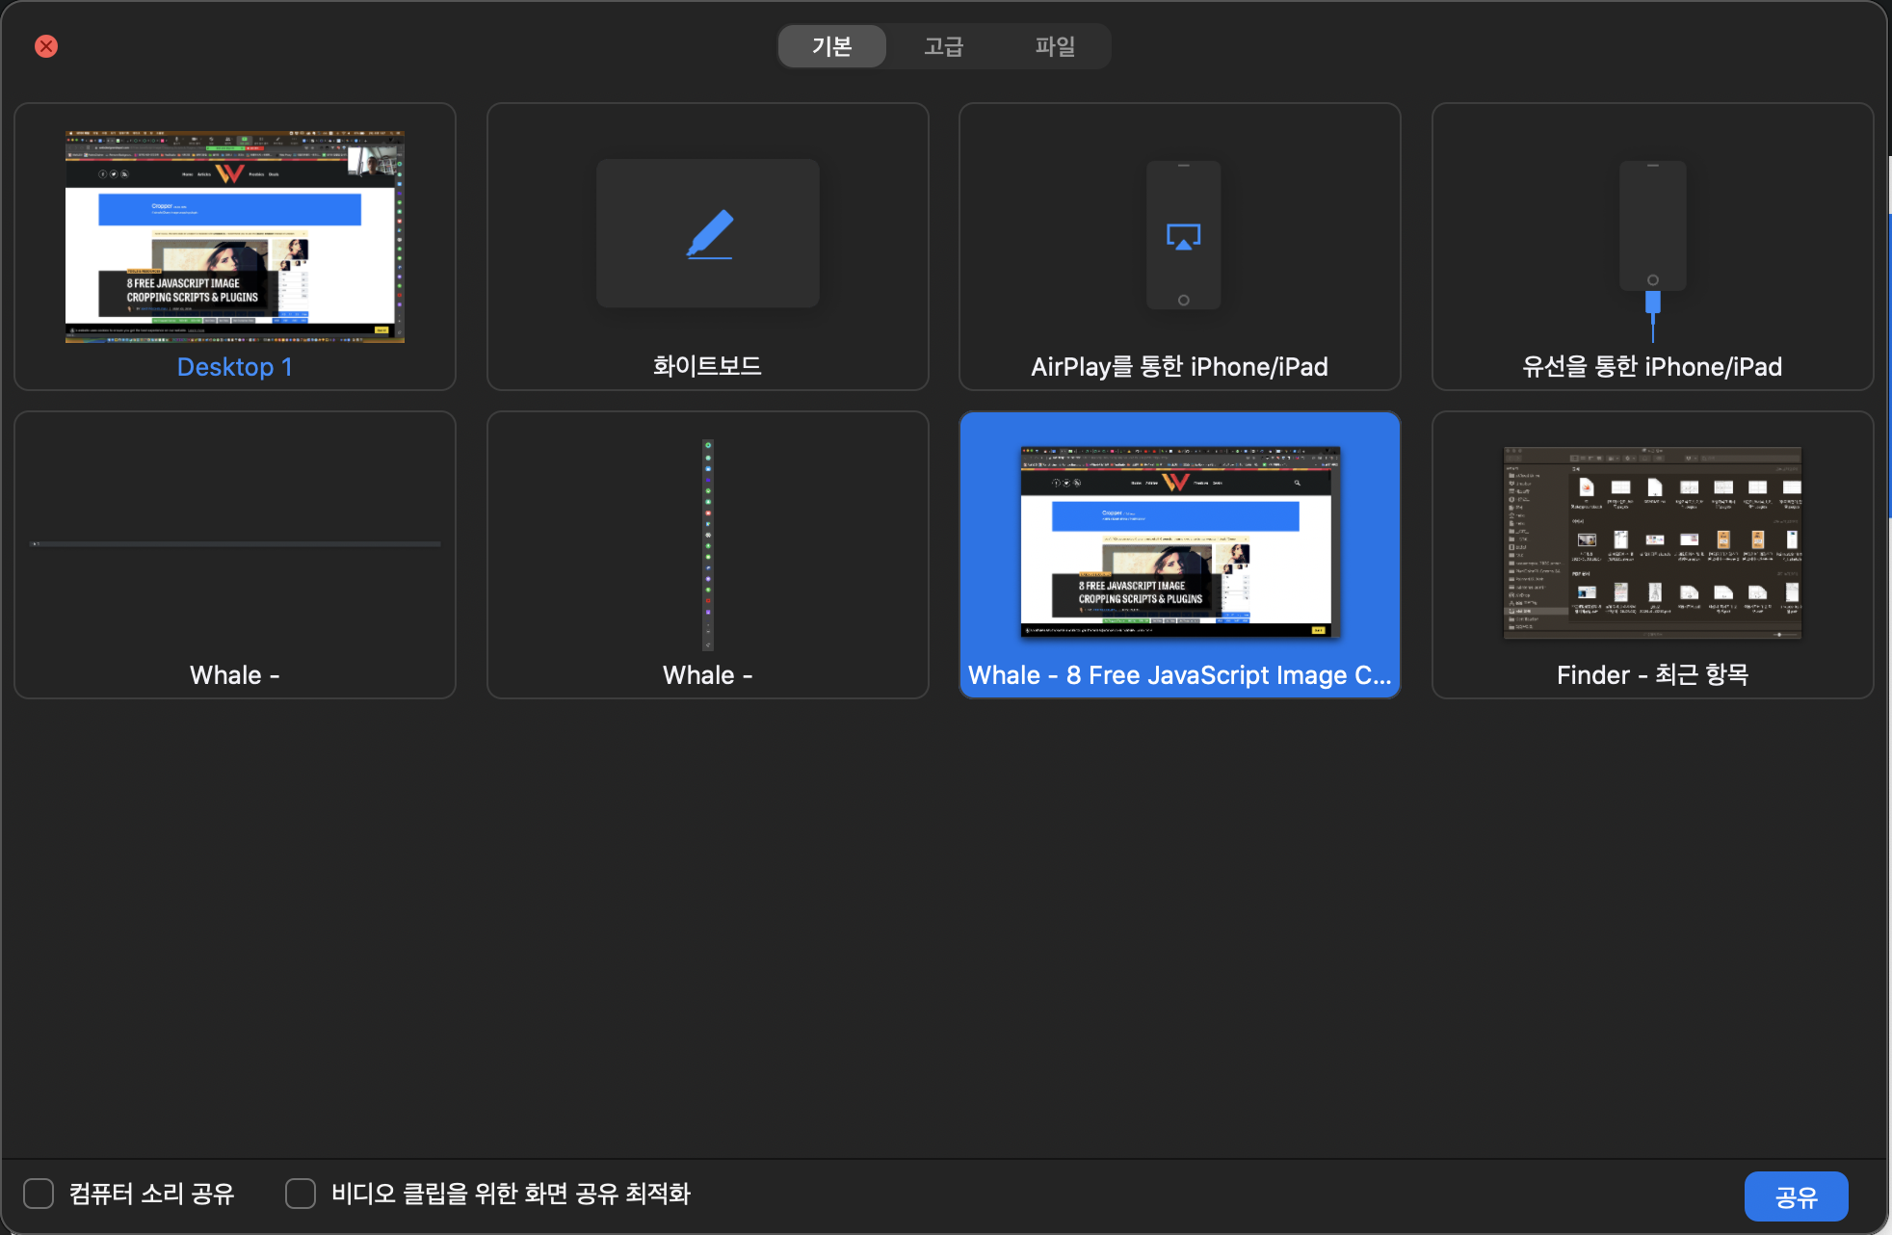Switch to the 파일 tab
The height and width of the screenshot is (1235, 1892).
[x=1055, y=46]
